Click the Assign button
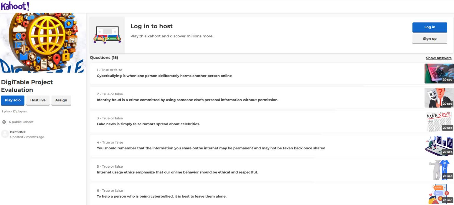454x205 pixels. click(61, 100)
